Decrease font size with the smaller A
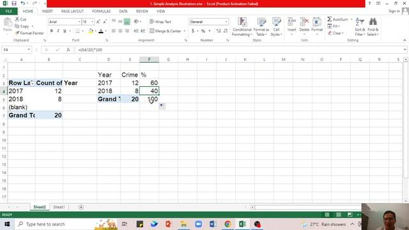Screen dimensions: 409x230 click(x=105, y=22)
